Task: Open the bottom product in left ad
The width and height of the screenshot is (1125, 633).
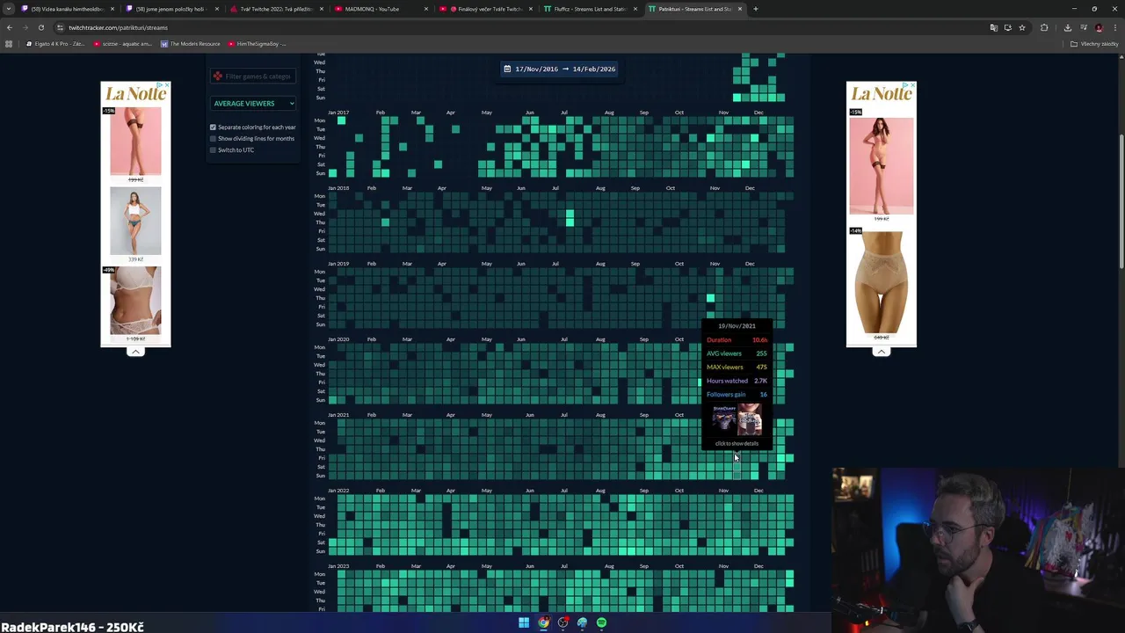Action: coord(135,302)
